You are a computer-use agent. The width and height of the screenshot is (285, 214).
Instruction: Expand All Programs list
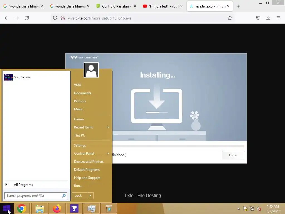[x=36, y=185]
